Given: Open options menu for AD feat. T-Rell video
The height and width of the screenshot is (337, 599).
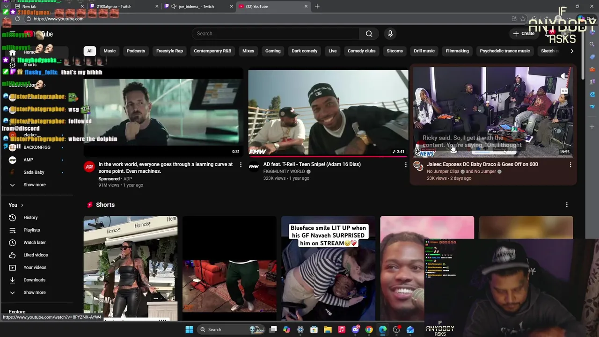Looking at the screenshot, I should [406, 165].
